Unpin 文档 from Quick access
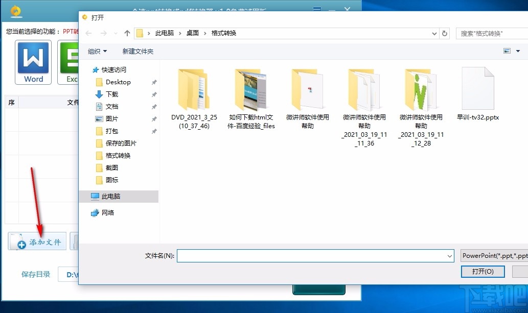The width and height of the screenshot is (528, 313). [153, 107]
